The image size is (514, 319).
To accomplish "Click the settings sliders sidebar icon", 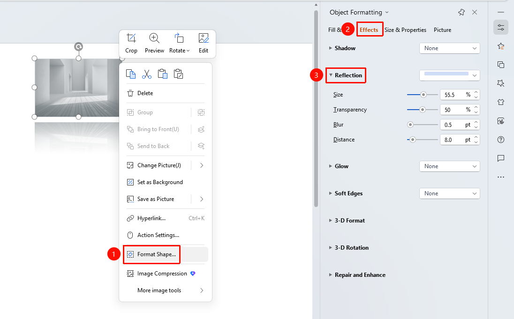I will click(501, 28).
